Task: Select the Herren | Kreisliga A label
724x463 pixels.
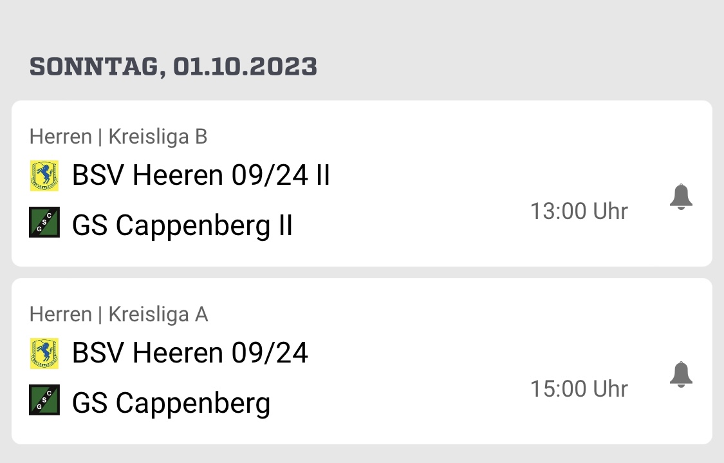Action: (118, 315)
